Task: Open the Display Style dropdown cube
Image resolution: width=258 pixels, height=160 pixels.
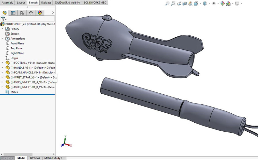Action: coord(205,4)
